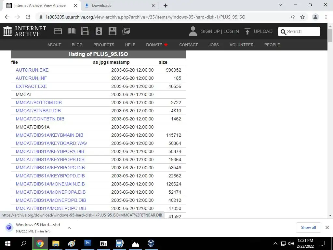Click the user avatar icon beside Sign Up
This screenshot has width=333, height=250.
tap(193, 31)
